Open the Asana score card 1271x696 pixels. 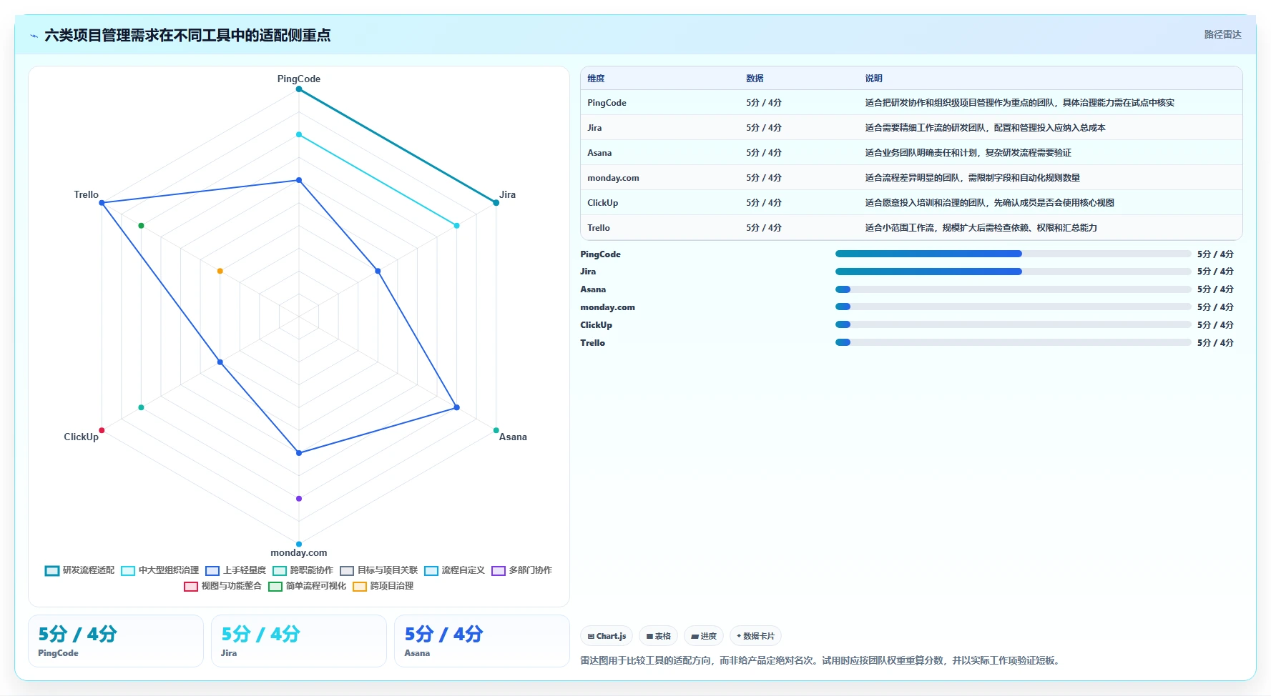(482, 641)
